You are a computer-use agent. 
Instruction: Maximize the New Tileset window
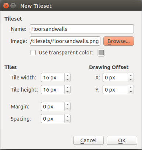tap(13, 6)
